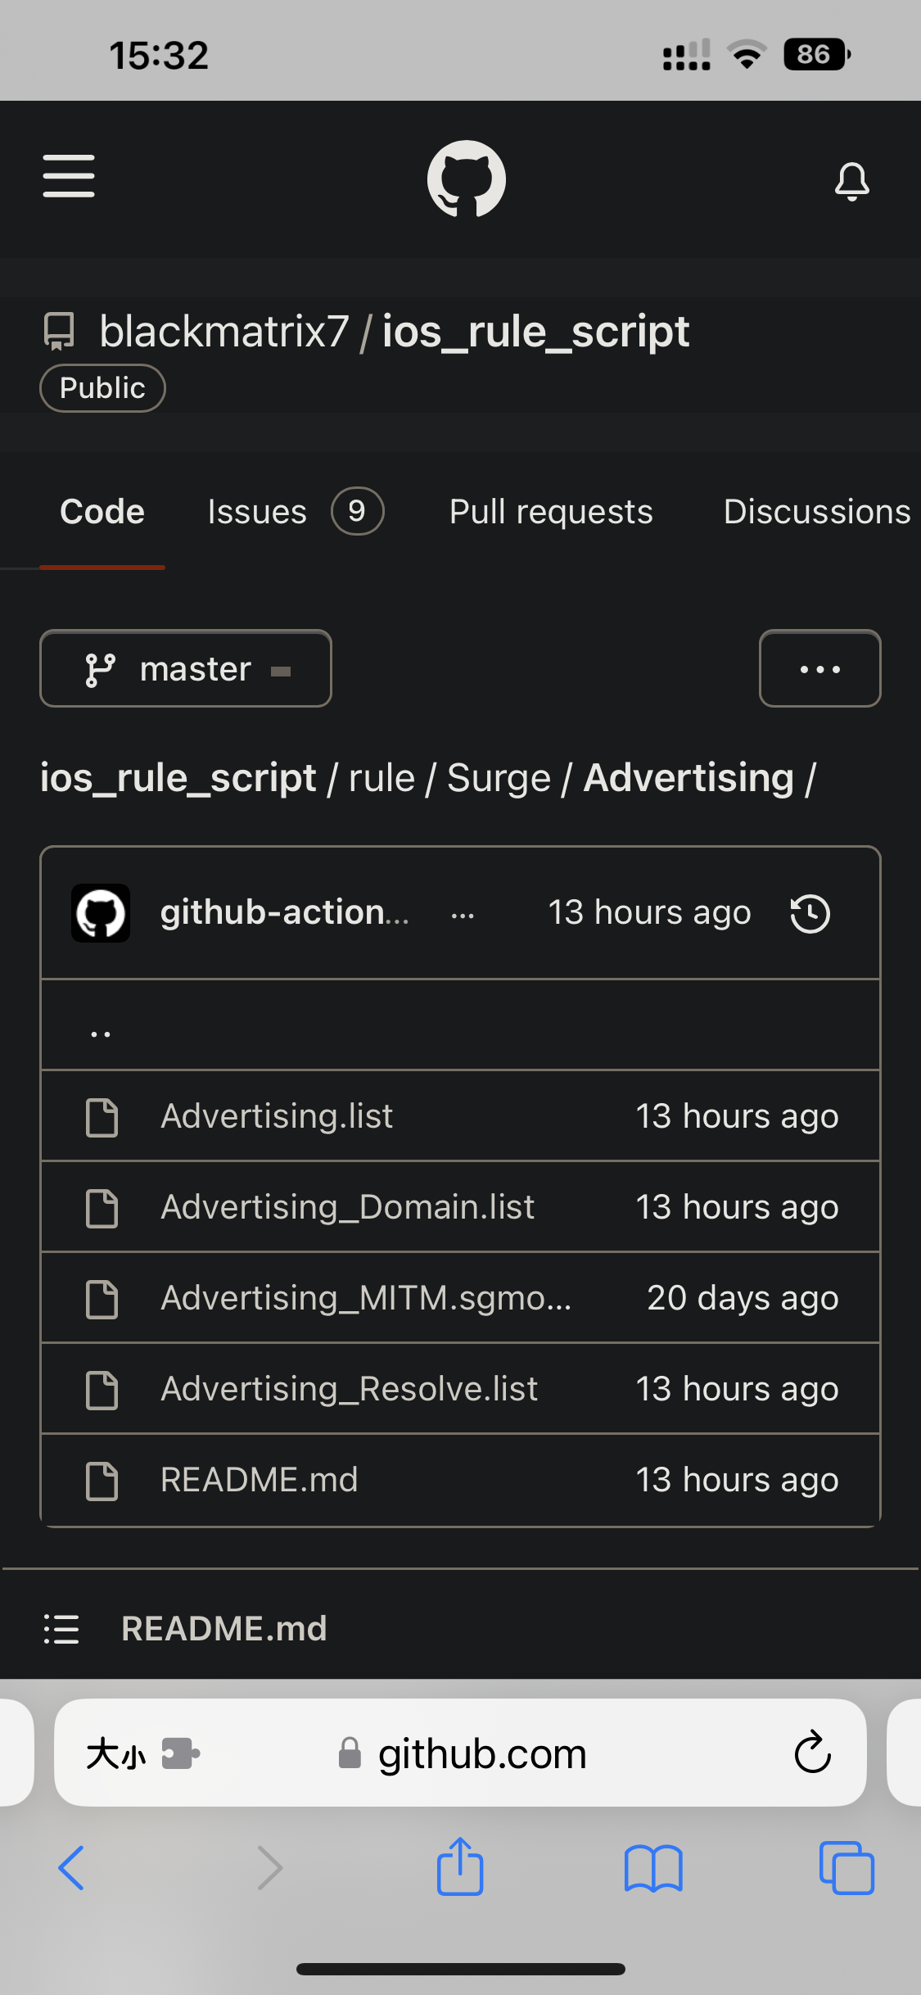Navigate to the Surge breadcrumb folder
This screenshot has height=1995, width=921.
tap(499, 778)
